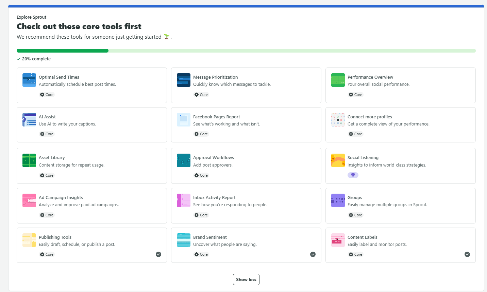Image resolution: width=487 pixels, height=292 pixels.
Task: Open the Connect more profiles title
Action: pyautogui.click(x=370, y=117)
